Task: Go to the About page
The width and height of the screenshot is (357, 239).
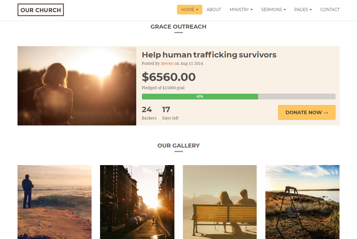Action: point(214,10)
